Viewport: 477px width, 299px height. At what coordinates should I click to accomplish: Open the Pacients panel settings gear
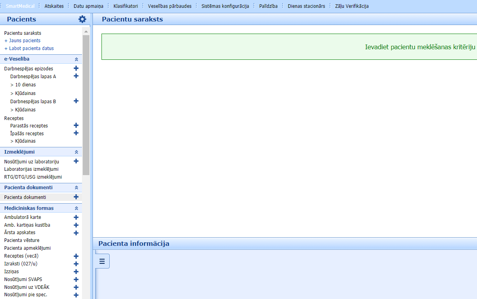(82, 19)
